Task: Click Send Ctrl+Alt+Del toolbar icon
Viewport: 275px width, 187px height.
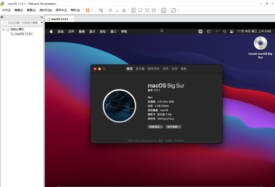Action: (101, 10)
